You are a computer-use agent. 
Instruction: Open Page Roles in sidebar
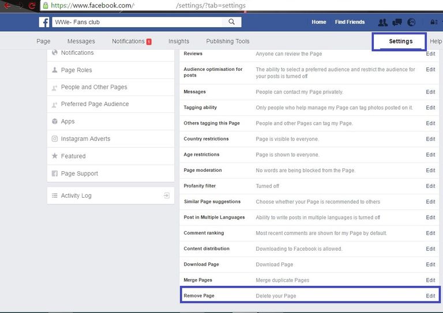click(76, 70)
